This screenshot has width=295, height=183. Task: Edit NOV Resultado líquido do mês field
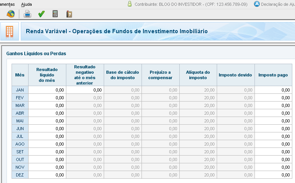(x=47, y=167)
